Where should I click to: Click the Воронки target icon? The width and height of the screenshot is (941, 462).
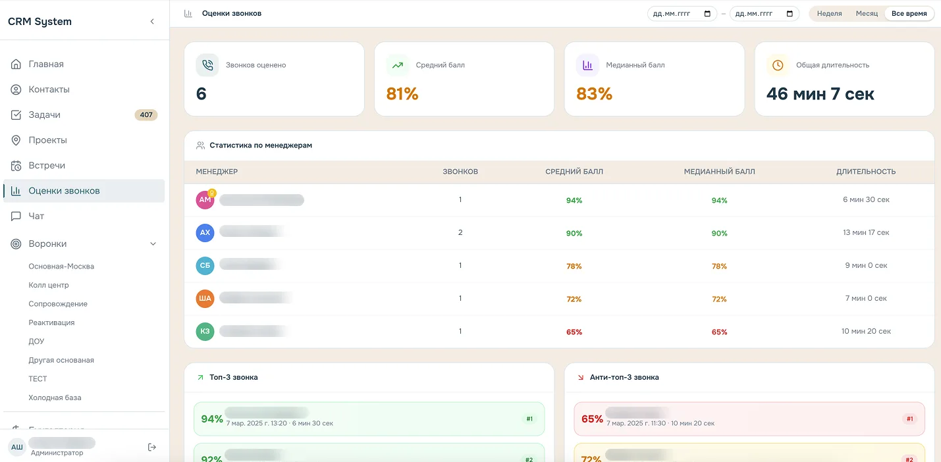click(x=16, y=244)
